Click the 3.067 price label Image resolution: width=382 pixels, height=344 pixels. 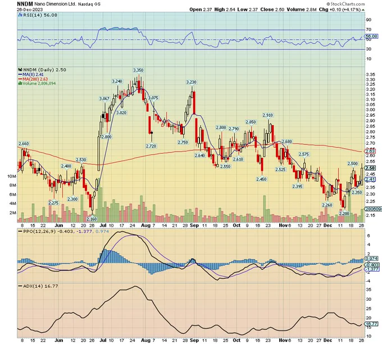tap(104, 99)
